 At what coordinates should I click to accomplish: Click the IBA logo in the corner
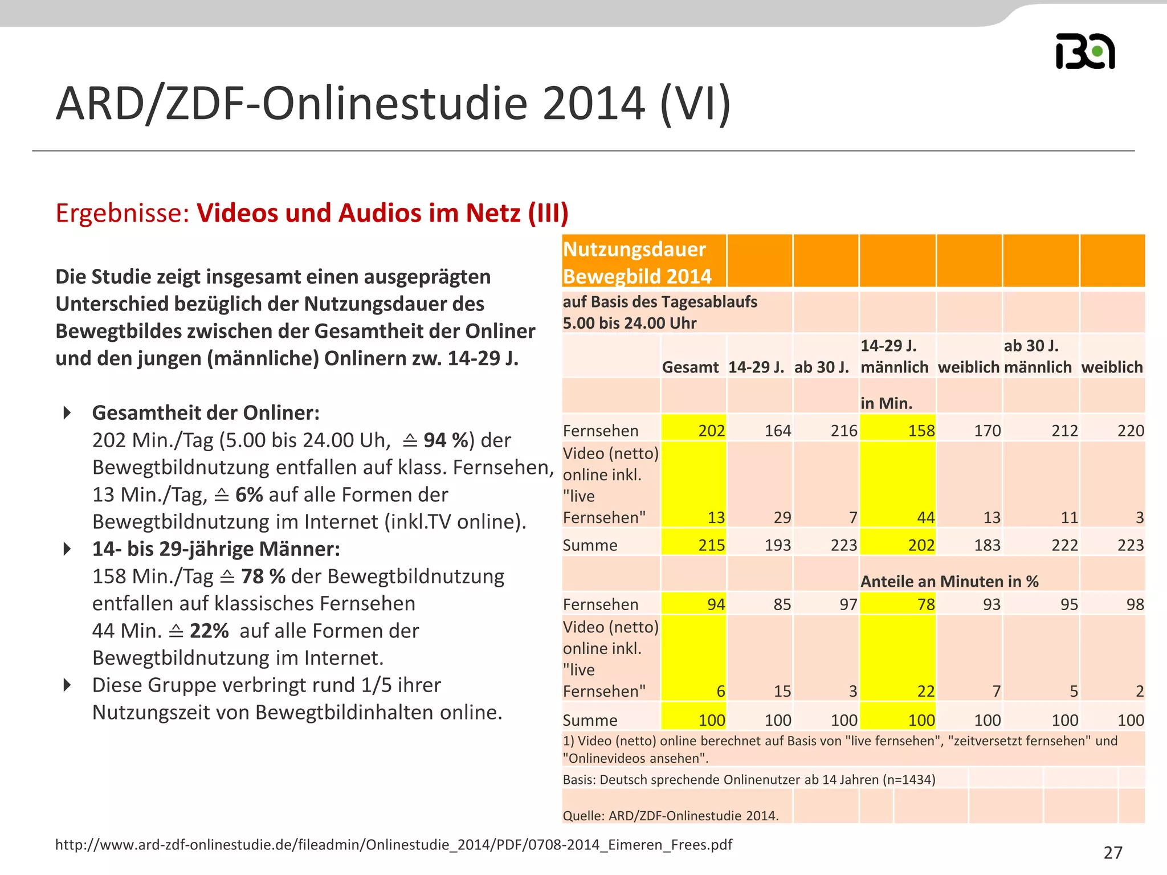point(1085,52)
